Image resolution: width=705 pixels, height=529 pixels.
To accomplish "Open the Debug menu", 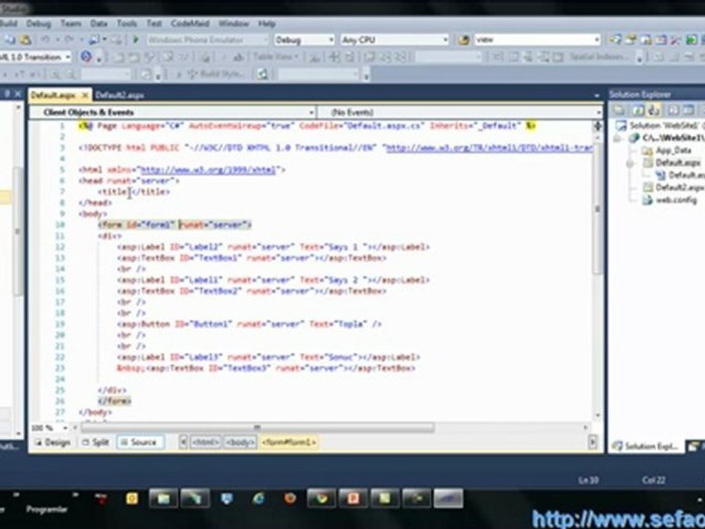I will point(39,24).
